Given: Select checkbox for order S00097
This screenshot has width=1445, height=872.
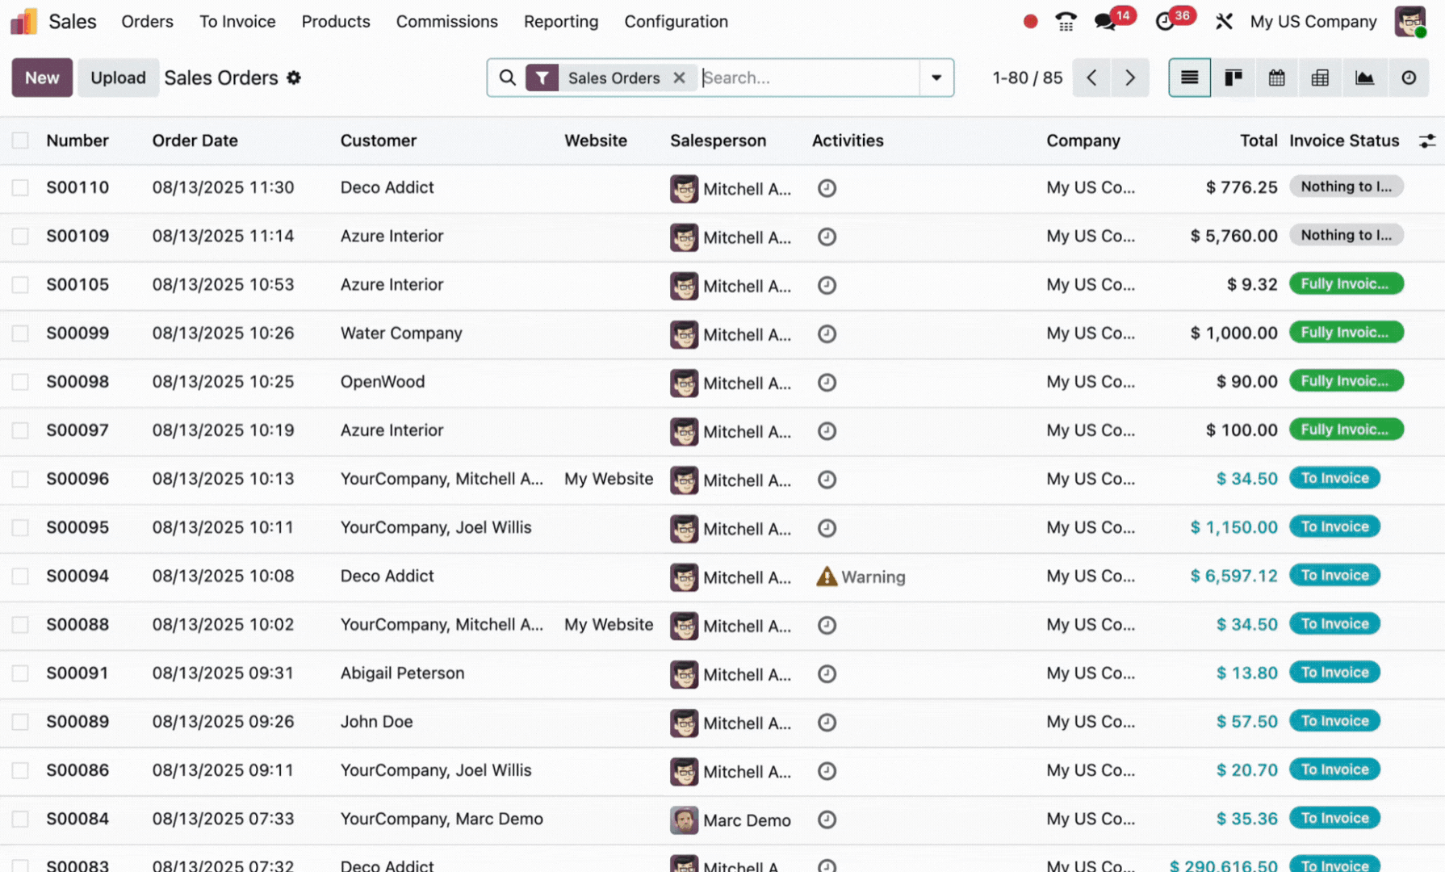Looking at the screenshot, I should (20, 430).
